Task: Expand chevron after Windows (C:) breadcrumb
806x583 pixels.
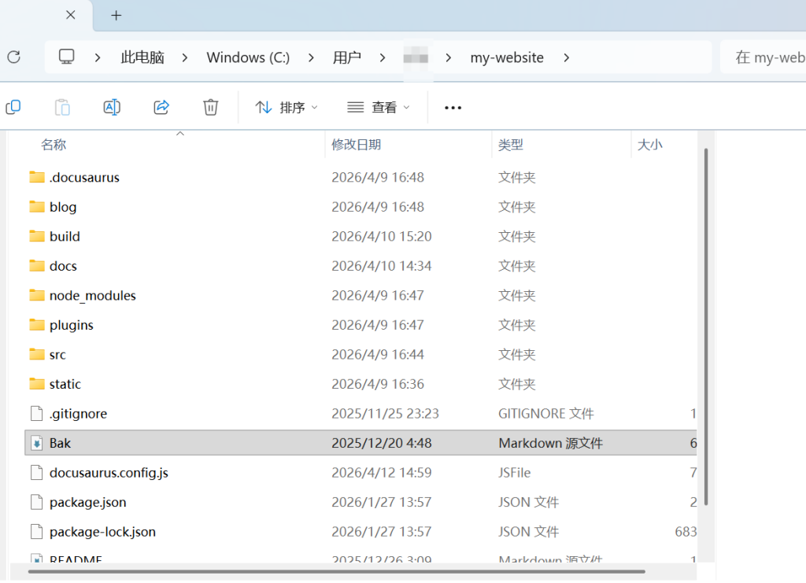Action: pos(312,57)
